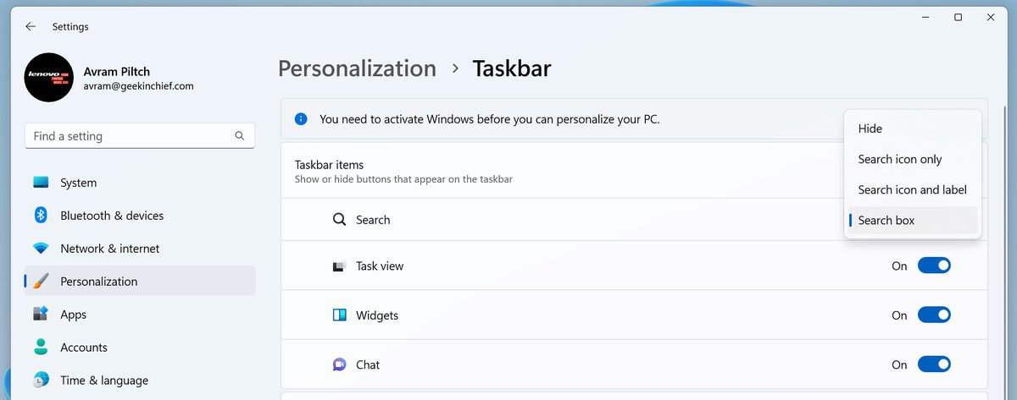Turn off the Task view toggle

[x=934, y=266]
